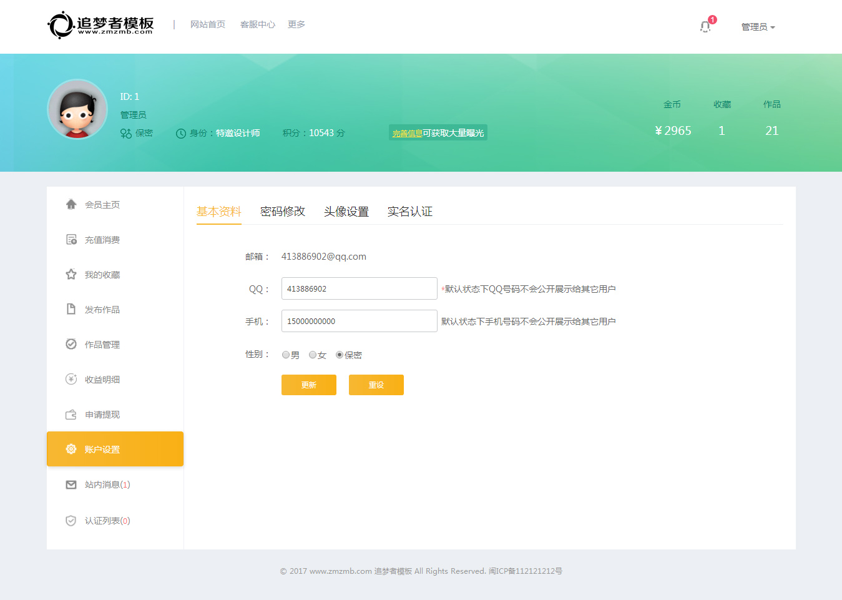Click the 收益明细 earnings icon
The height and width of the screenshot is (600, 842).
tap(71, 379)
